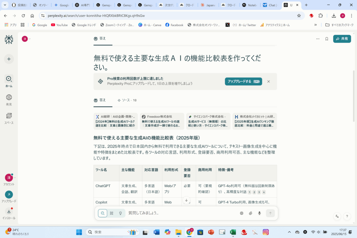The image size is (357, 238).
Task: Open the 株式会社メイカヒット source card
Action: pyautogui.click(x=255, y=121)
